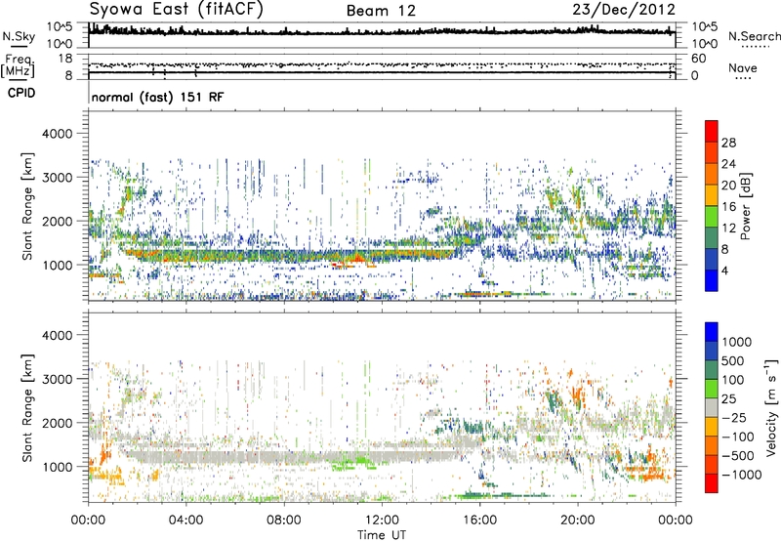Viewport: 781px width, 541px height.
Task: Pick the red top segment of Power colorbar
Action: [x=712, y=132]
